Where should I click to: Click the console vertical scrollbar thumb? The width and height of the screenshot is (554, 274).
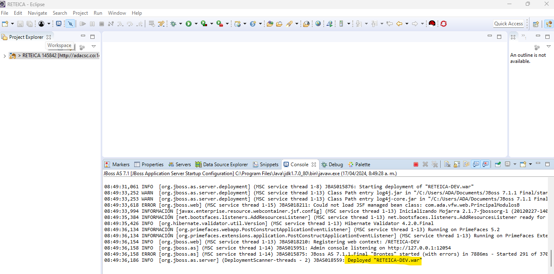[x=551, y=257]
